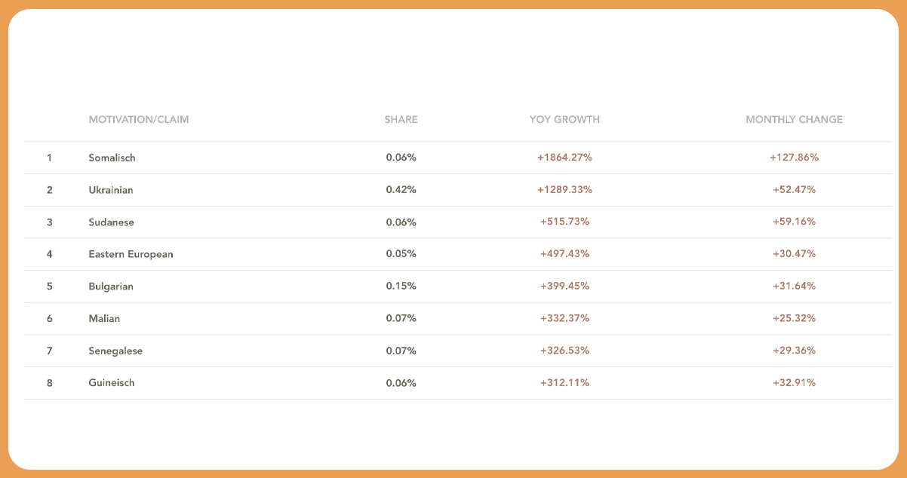Select the Ukrainian claim name
Screen dimensions: 907x478
coord(111,190)
